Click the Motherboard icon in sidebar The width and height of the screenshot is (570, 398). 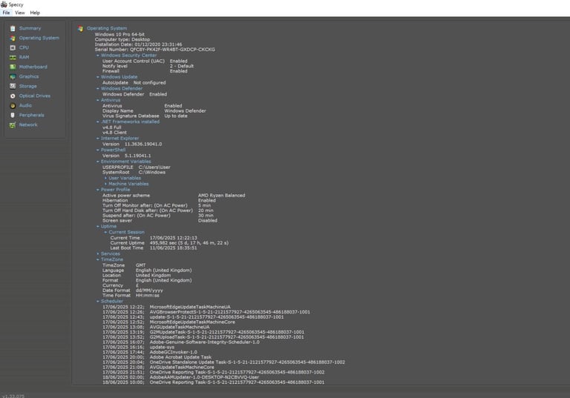[x=13, y=67]
